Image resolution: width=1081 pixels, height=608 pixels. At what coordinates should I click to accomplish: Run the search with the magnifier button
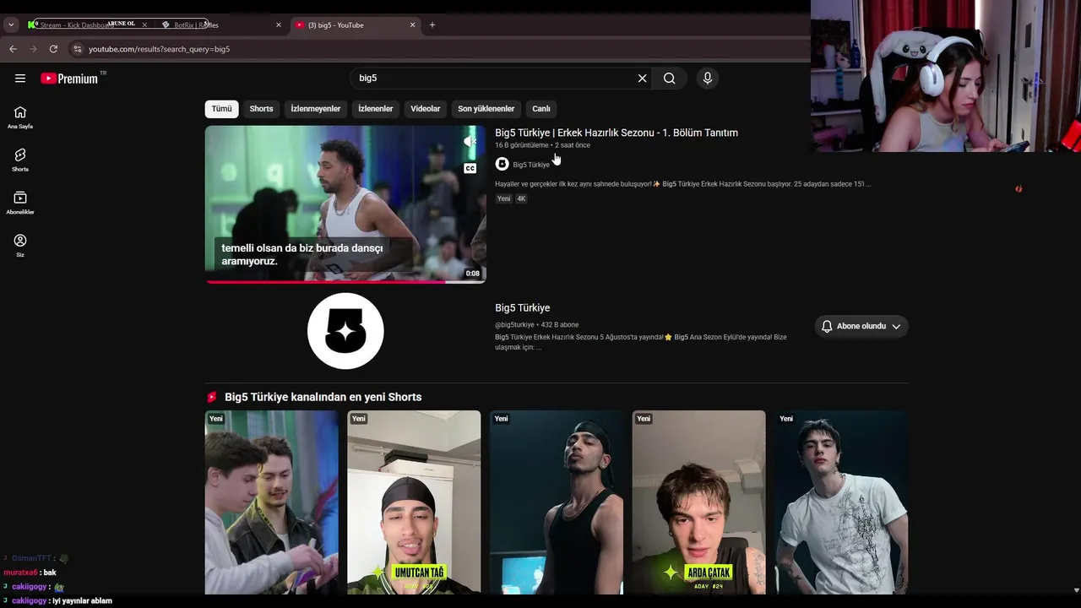[x=669, y=79]
